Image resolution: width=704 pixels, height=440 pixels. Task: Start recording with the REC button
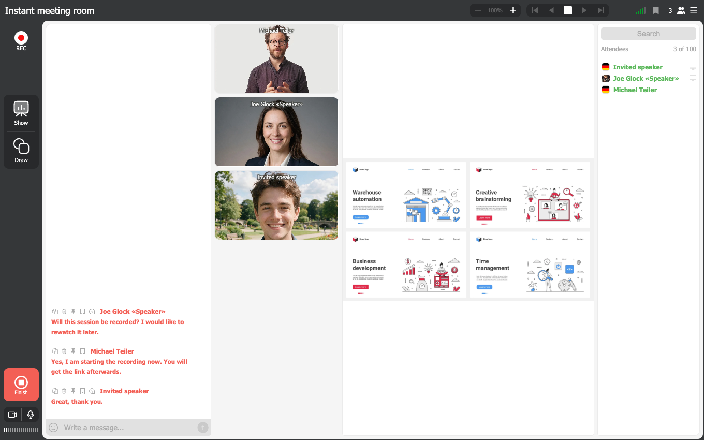(21, 41)
